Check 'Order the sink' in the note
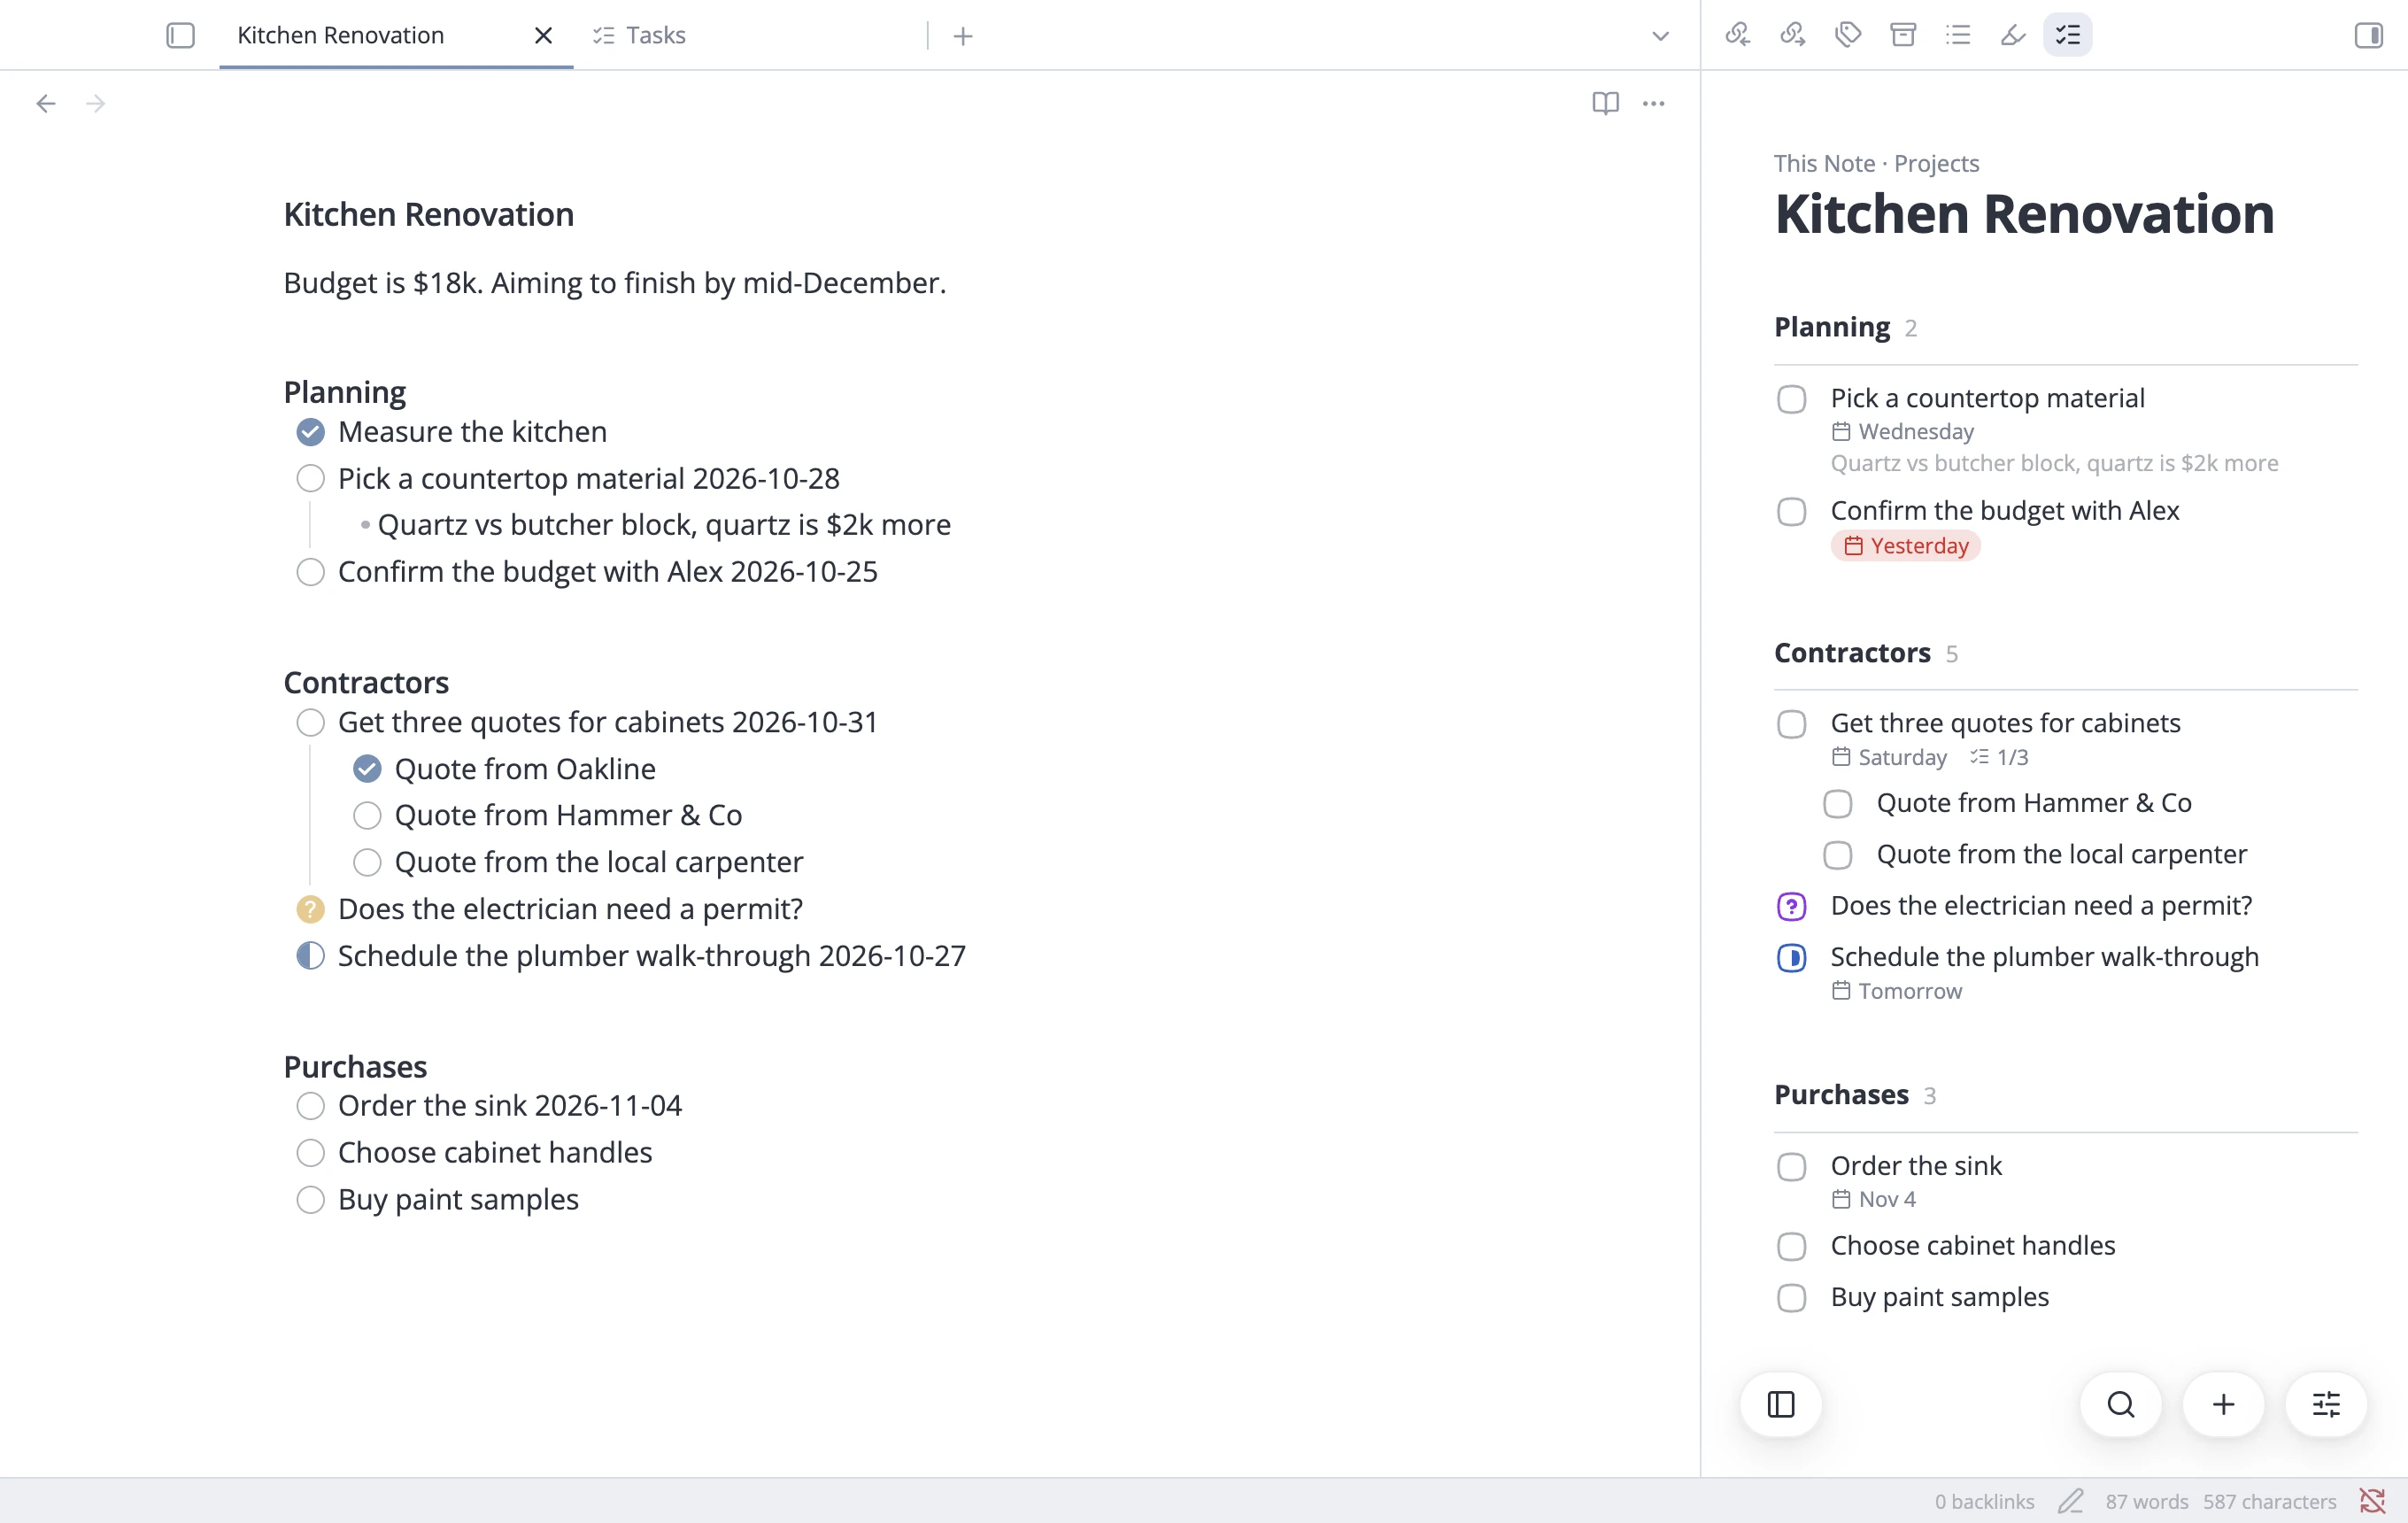Screen dimensions: 2408x1523 311,1106
